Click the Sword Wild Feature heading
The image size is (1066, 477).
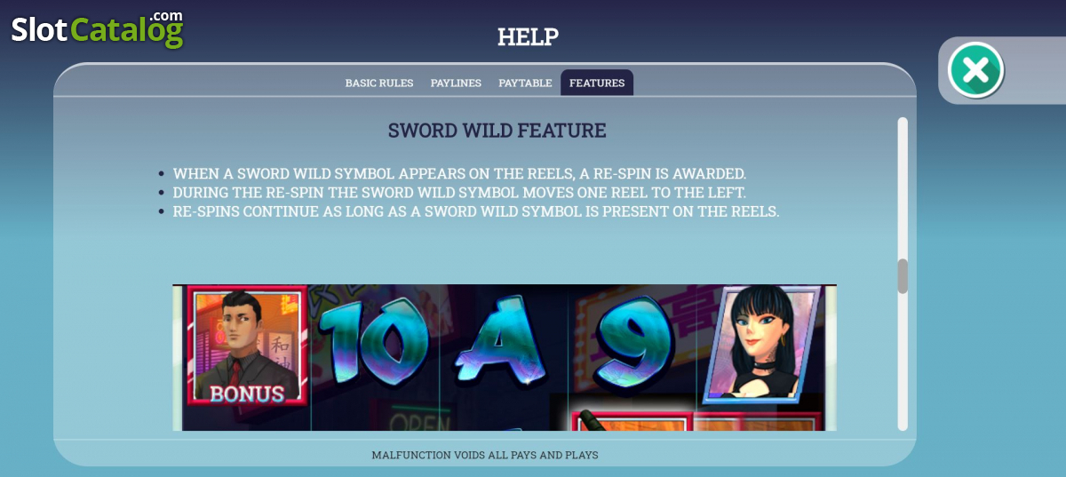497,131
